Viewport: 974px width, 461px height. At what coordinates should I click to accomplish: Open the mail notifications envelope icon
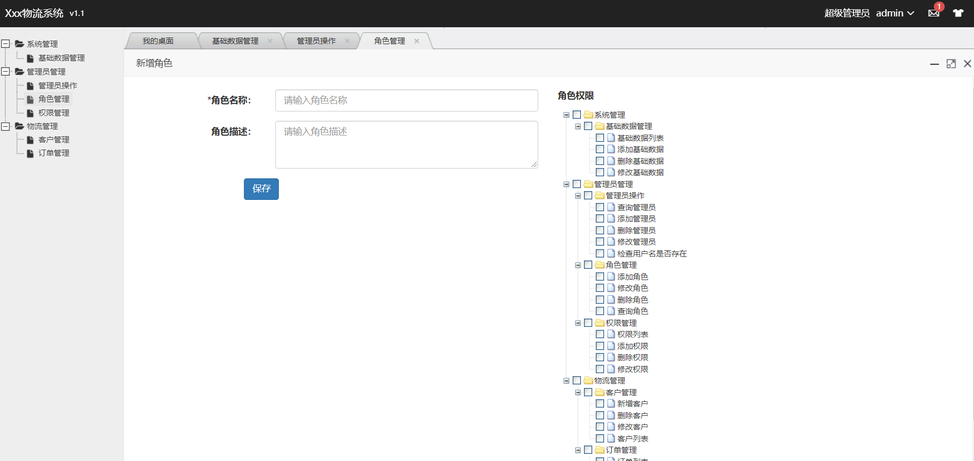(x=933, y=13)
